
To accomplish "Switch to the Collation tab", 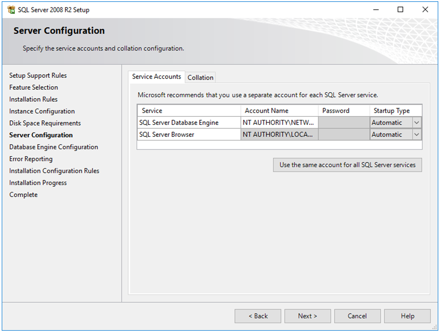I will coord(200,77).
